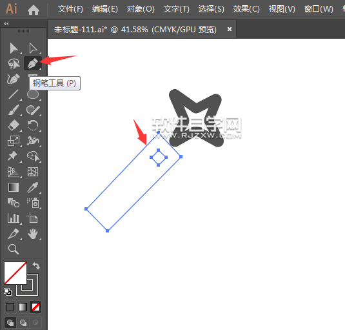The image size is (345, 330).
Task: Switch to Gradient fill mode
Action: tap(23, 307)
